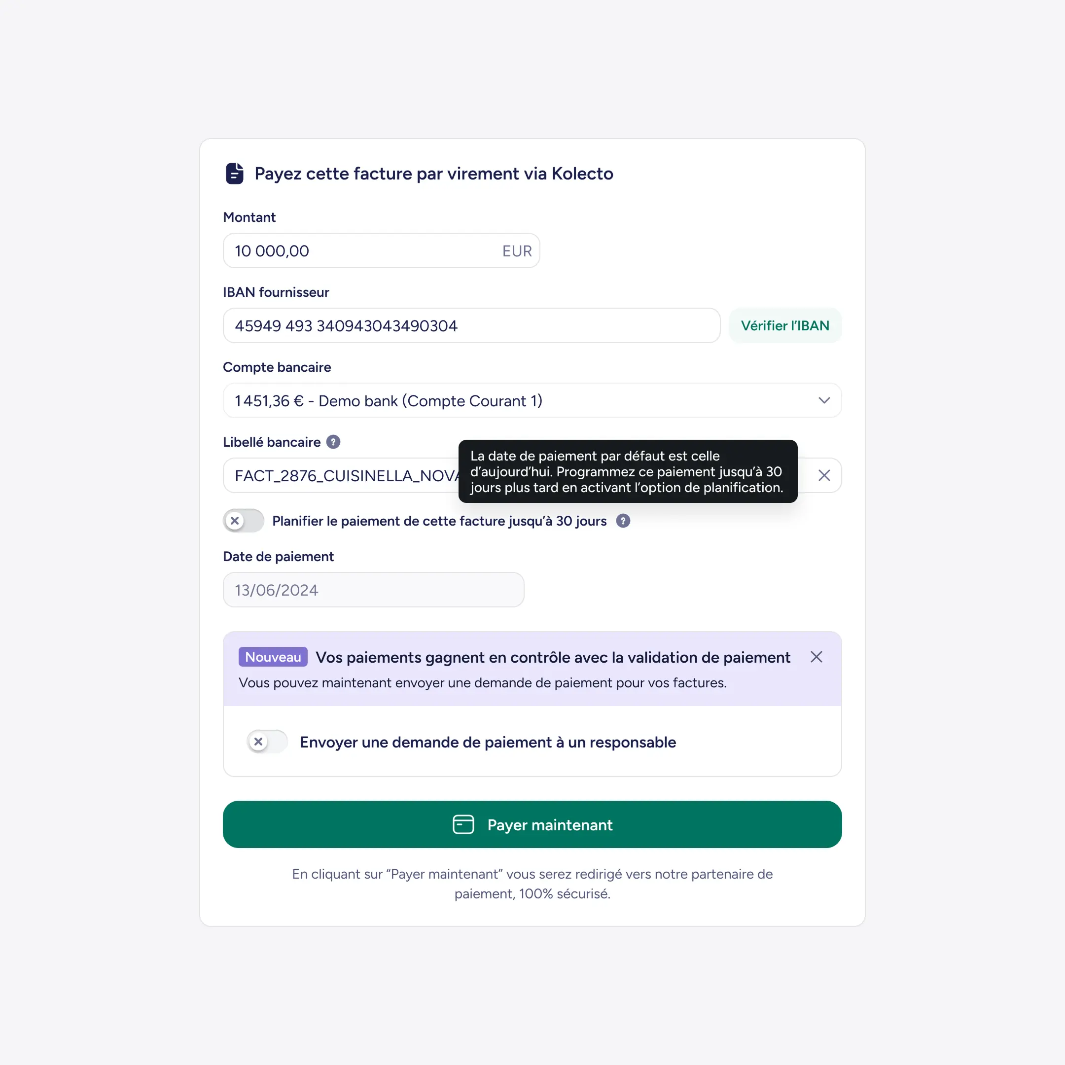This screenshot has height=1065, width=1065.
Task: Click the Payer maintenant button
Action: [532, 824]
